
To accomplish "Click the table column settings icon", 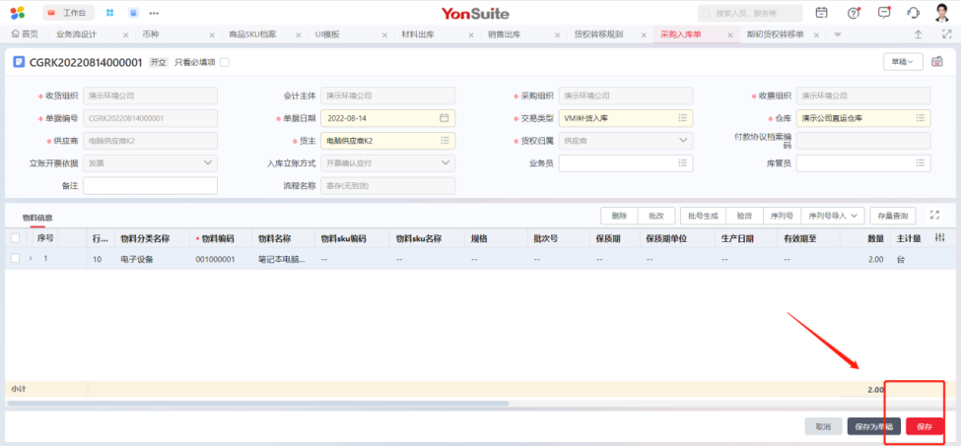I will pos(939,237).
